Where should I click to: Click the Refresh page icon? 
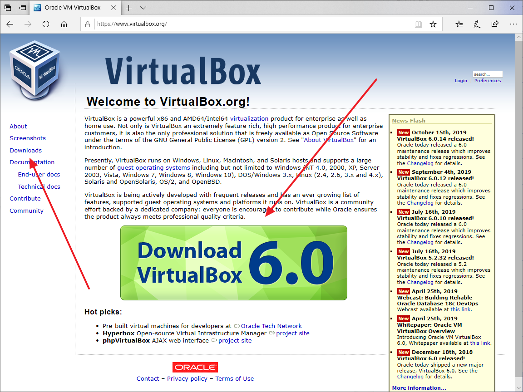[45, 24]
